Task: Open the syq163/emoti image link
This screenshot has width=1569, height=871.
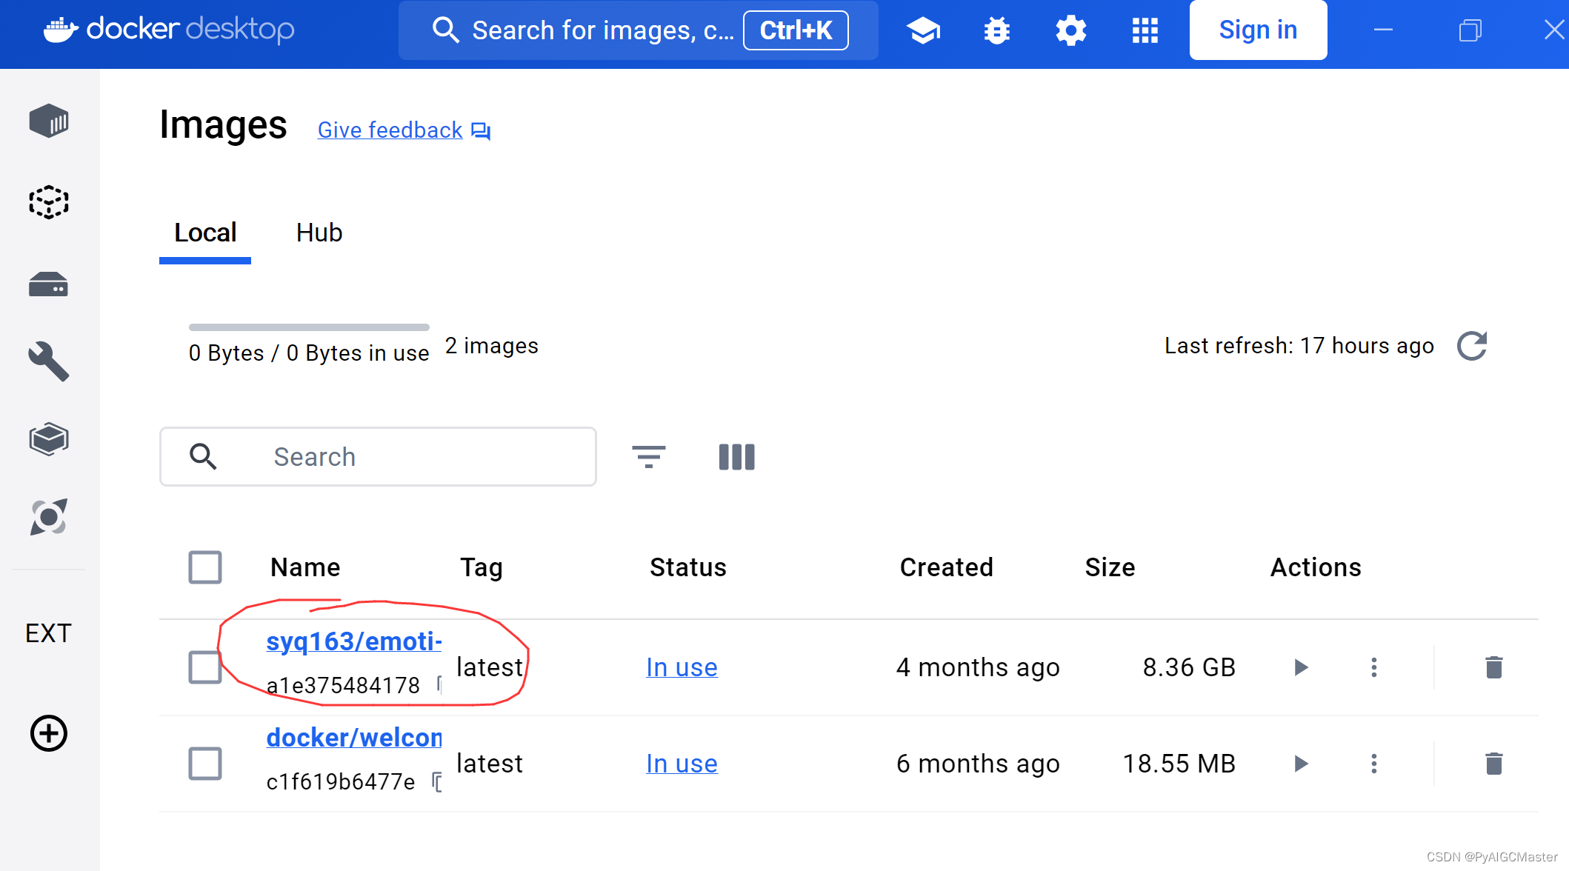Action: point(354,641)
